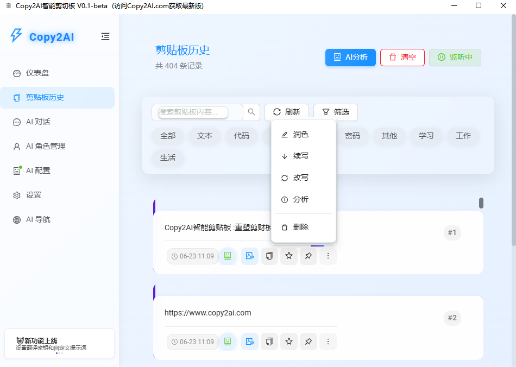Click the blue translate icon on record #1
Viewport: 516px width, 367px height.
249,256
